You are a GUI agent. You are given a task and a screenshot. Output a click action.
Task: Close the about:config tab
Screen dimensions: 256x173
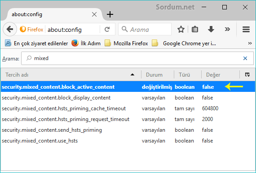94,14
